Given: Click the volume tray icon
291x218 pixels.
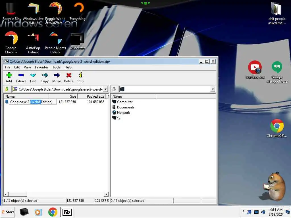Looking at the screenshot, I should (x=263, y=212).
